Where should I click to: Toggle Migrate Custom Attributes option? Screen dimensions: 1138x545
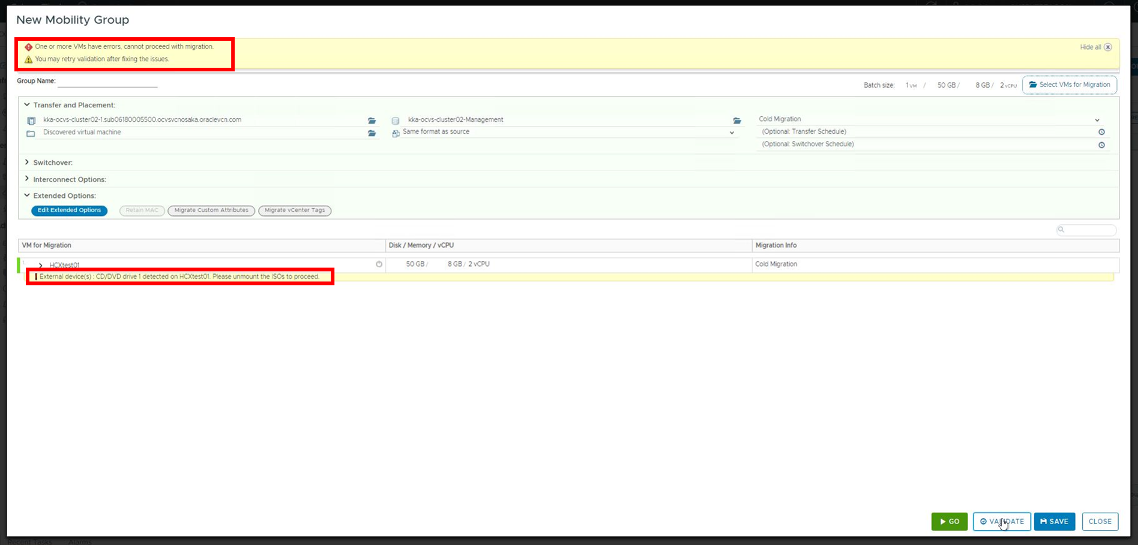coord(211,210)
